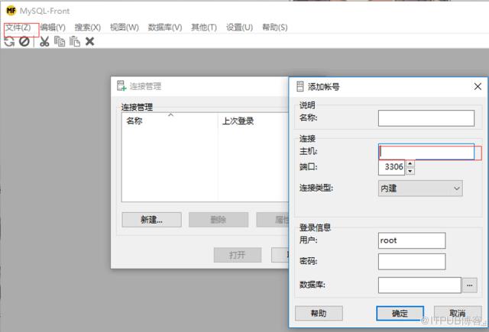Click the 帮助 button in 添加帐号

(319, 313)
